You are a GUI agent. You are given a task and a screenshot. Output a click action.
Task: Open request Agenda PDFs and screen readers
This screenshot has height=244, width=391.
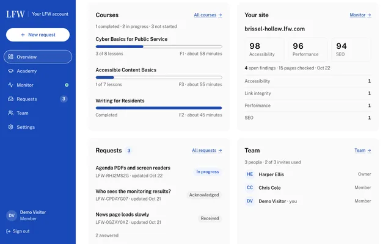tap(133, 168)
